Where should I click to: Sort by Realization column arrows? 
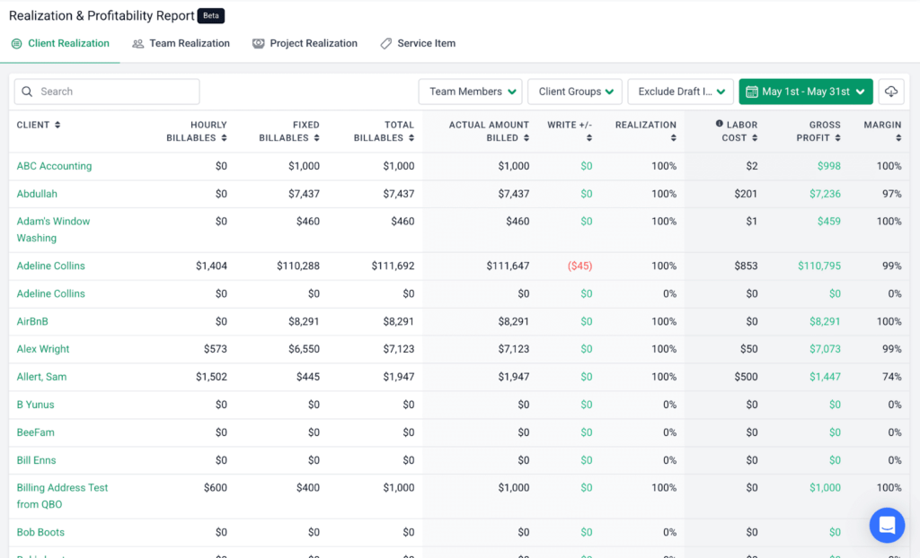[672, 125]
